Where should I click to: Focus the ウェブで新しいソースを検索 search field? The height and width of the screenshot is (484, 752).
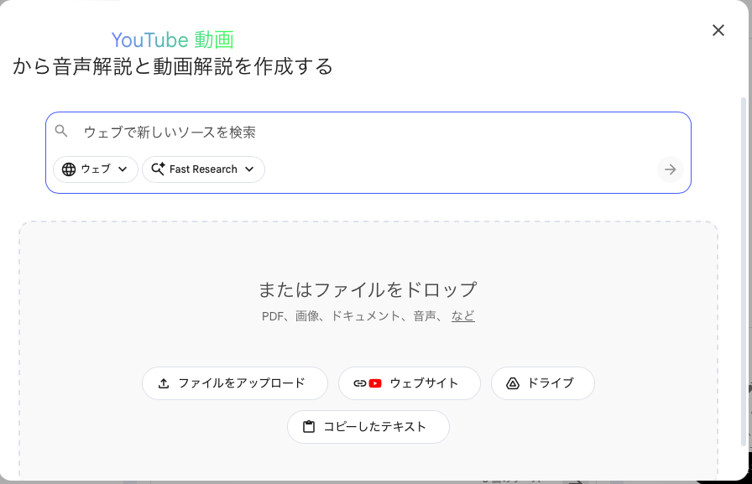336,132
